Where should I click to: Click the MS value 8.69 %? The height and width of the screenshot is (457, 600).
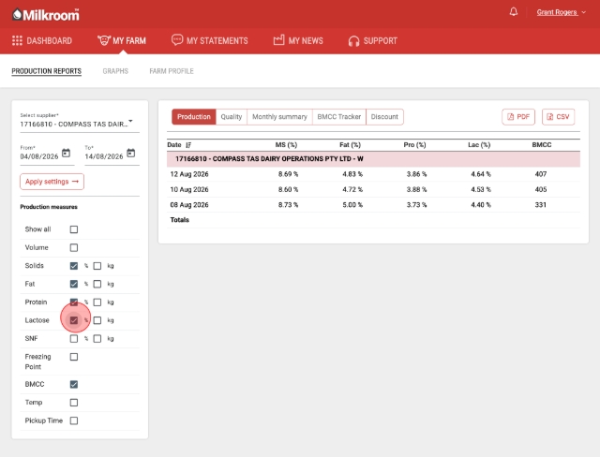coord(288,174)
